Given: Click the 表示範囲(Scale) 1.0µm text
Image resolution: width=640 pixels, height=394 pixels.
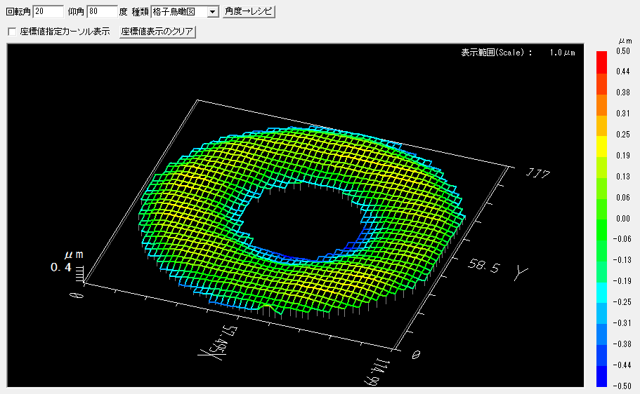Looking at the screenshot, I should click(518, 53).
